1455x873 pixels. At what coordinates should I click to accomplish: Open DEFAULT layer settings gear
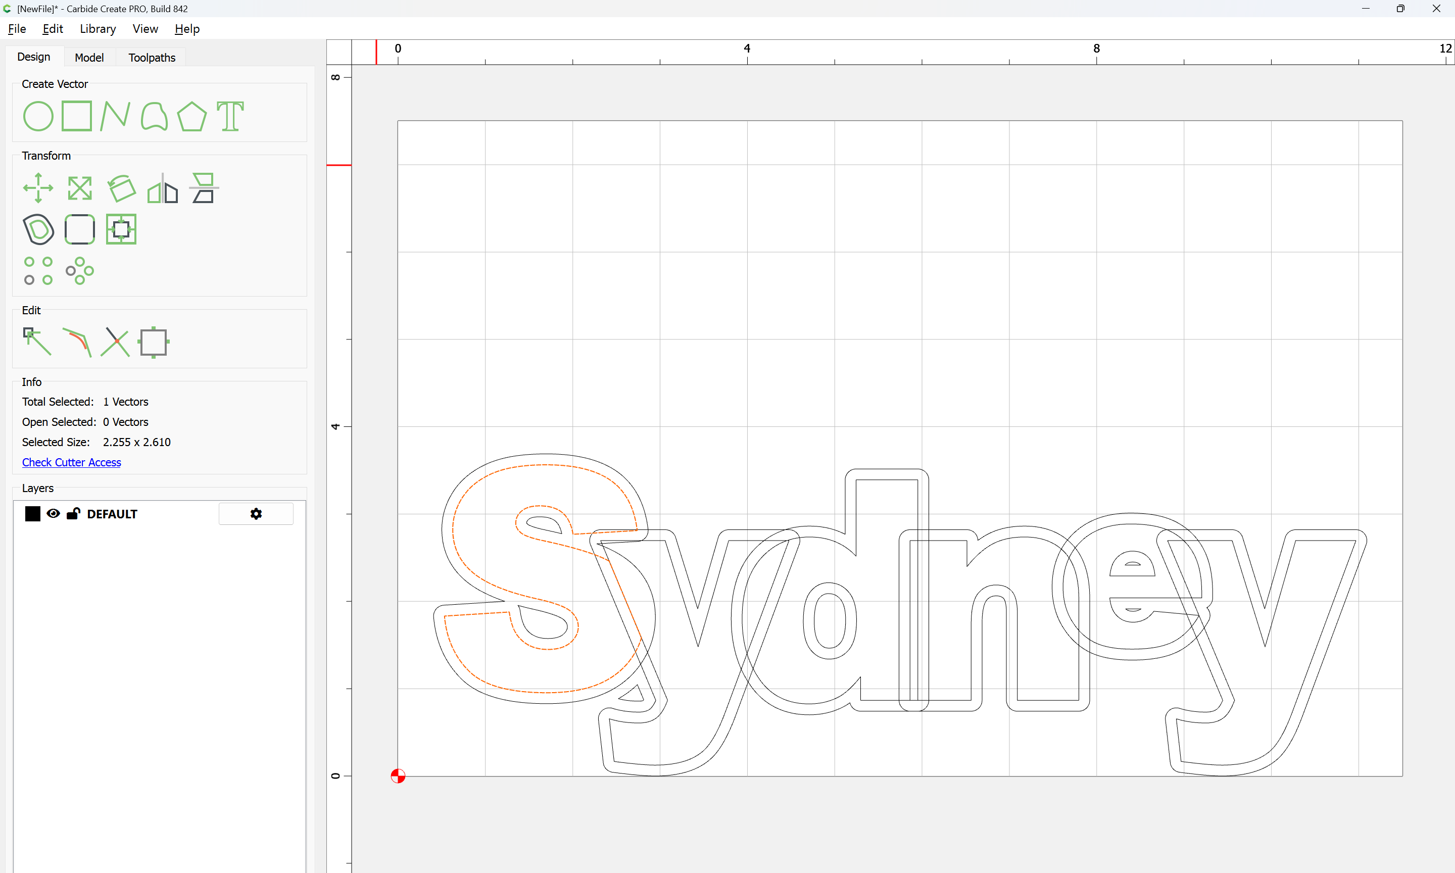(256, 514)
